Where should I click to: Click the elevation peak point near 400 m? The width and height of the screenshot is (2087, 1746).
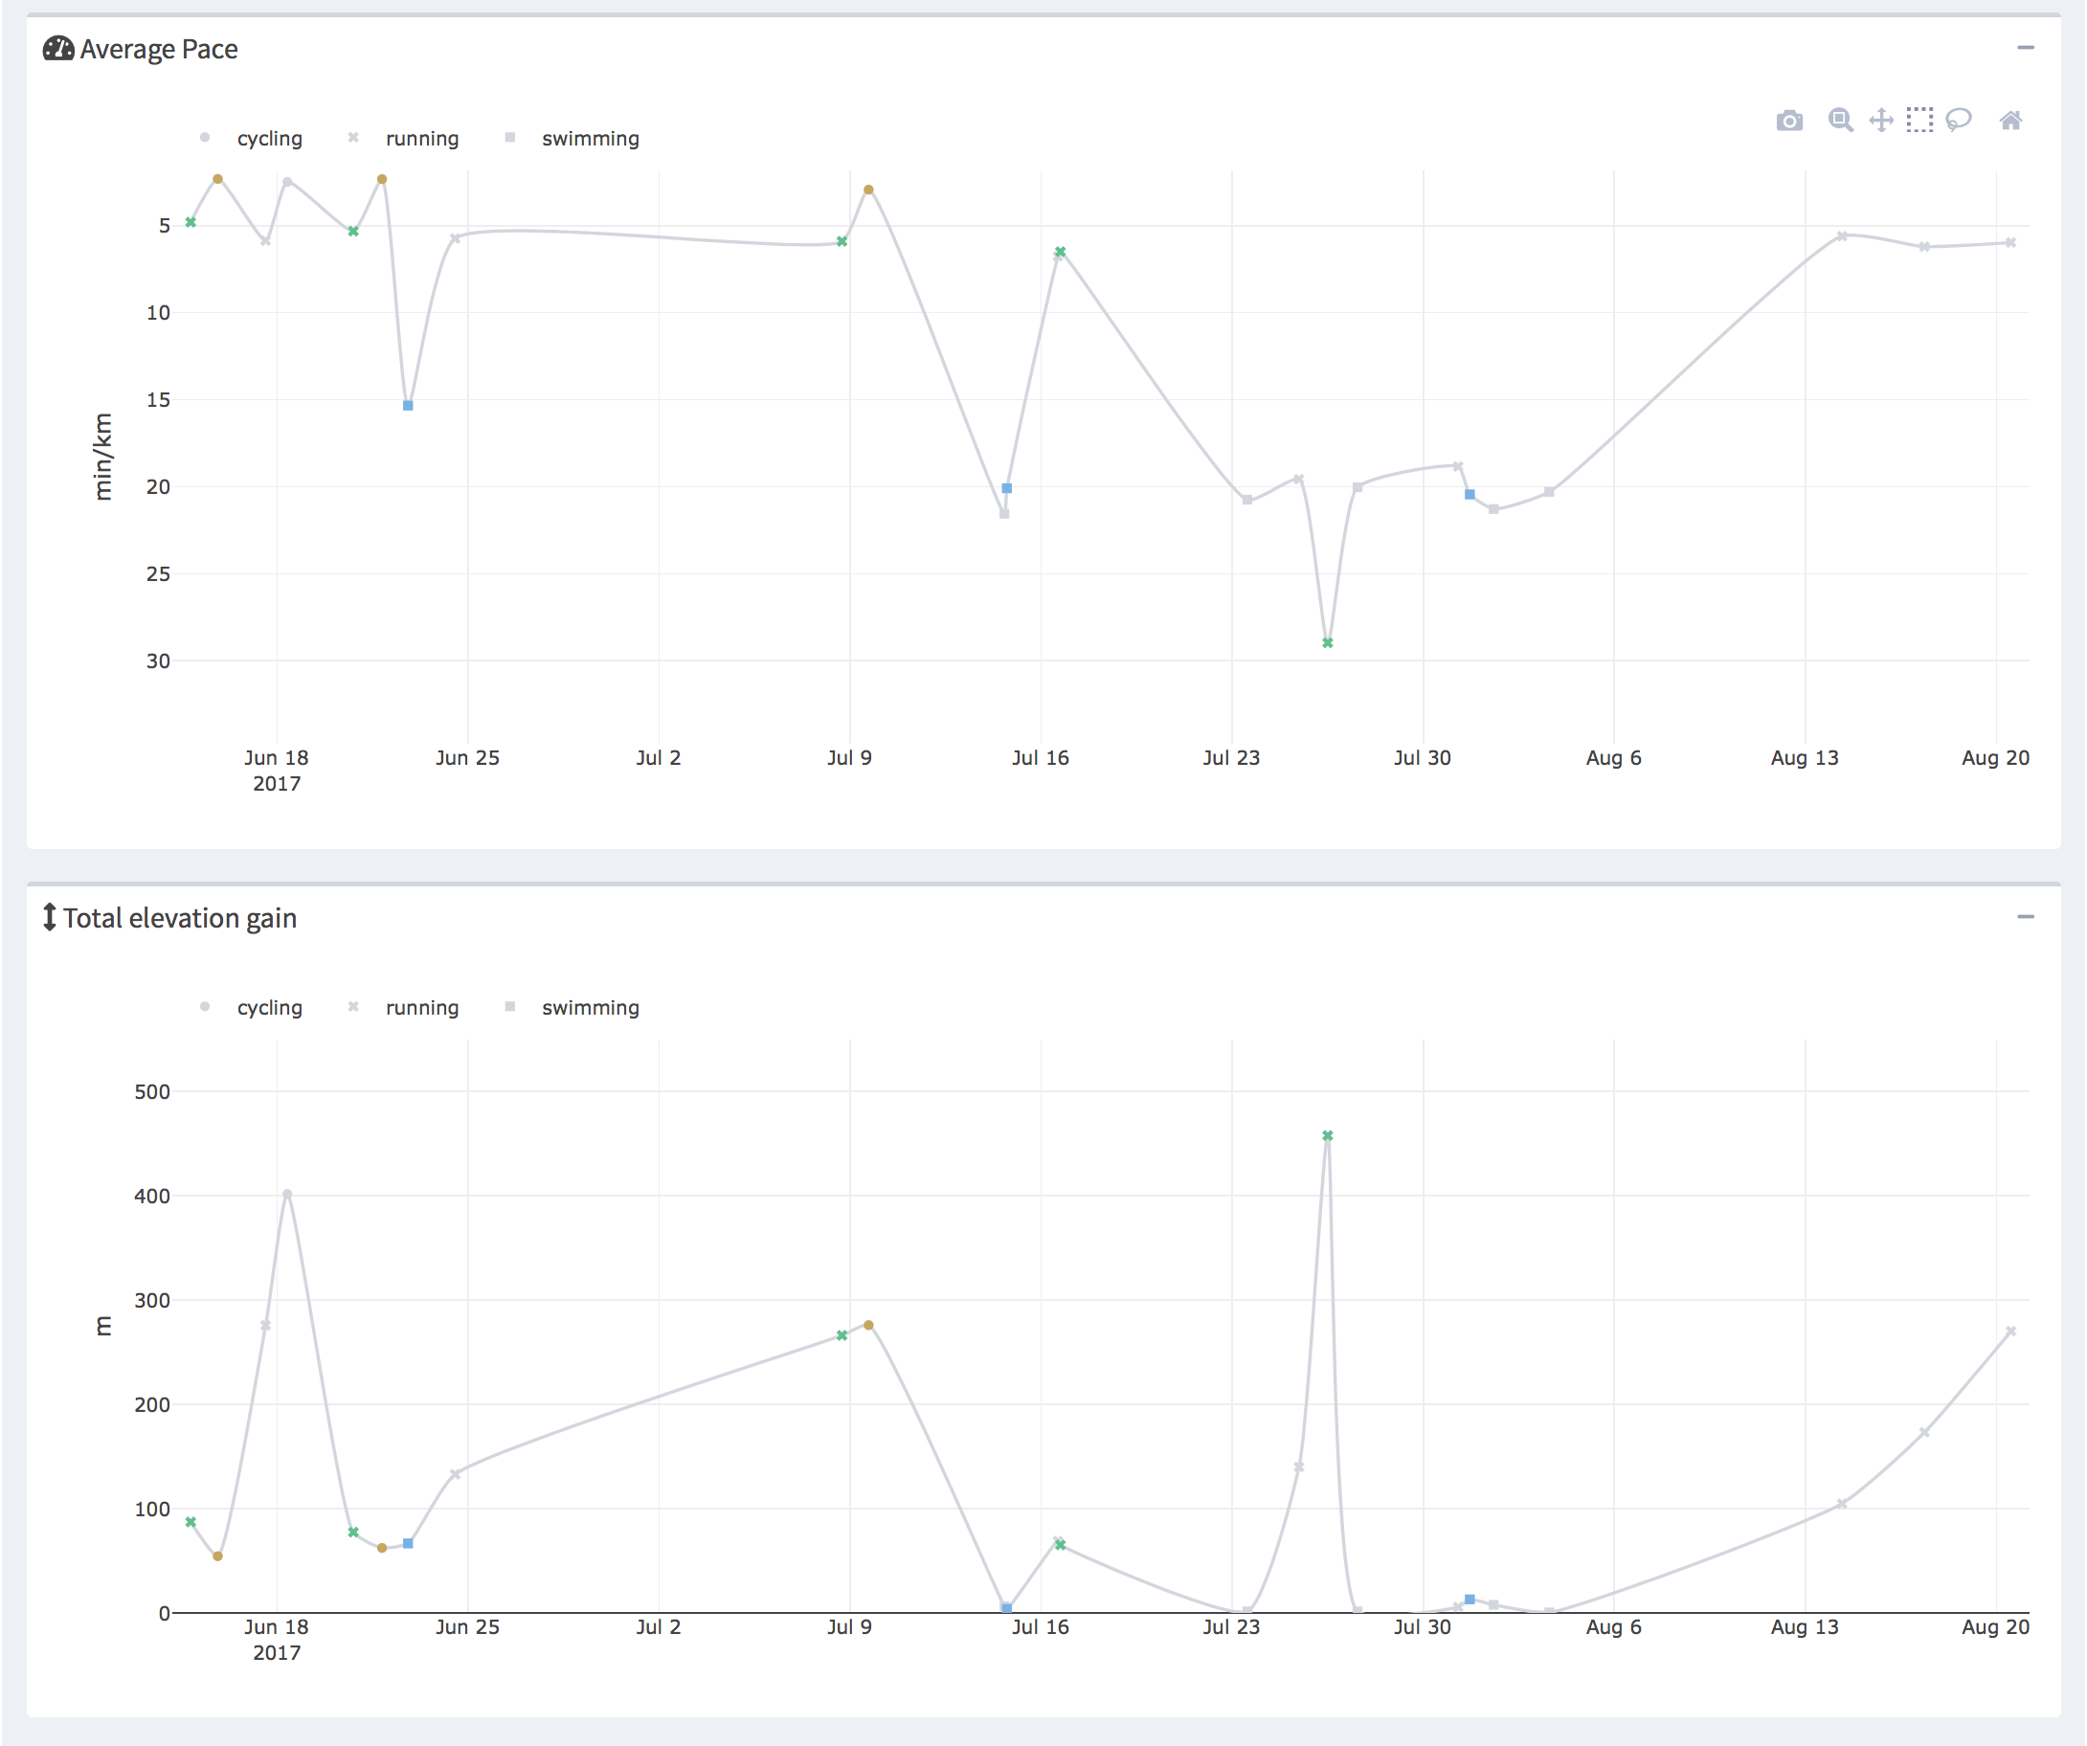tap(286, 1194)
